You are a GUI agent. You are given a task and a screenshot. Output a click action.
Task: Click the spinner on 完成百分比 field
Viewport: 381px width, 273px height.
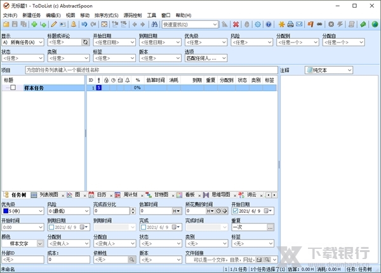click(x=133, y=211)
